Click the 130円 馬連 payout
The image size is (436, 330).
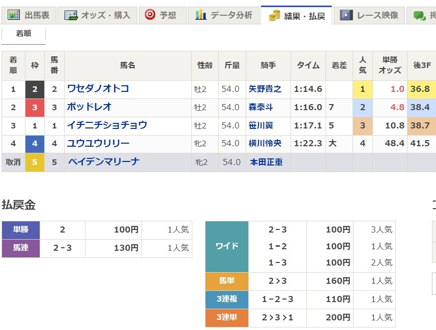[126, 248]
